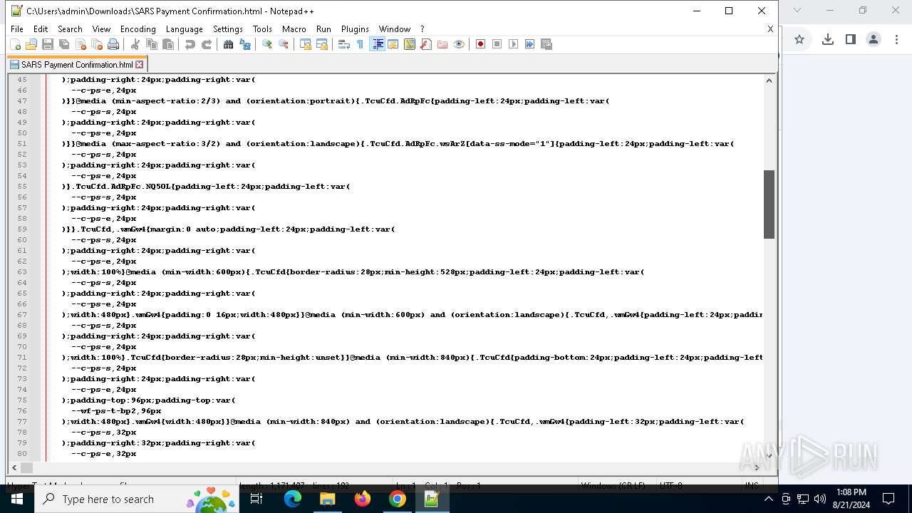Open the Settings menu
This screenshot has height=513, width=912.
[228, 29]
